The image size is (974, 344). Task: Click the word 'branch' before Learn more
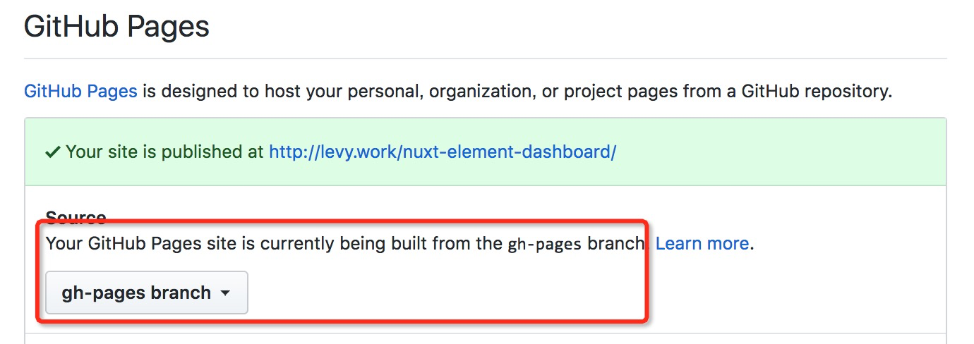(615, 244)
